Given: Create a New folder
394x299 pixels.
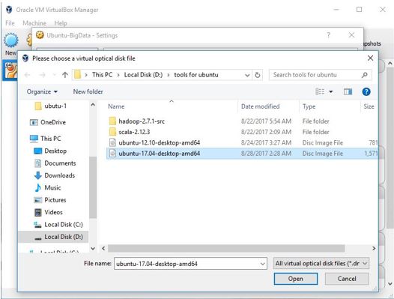Looking at the screenshot, I should [88, 91].
